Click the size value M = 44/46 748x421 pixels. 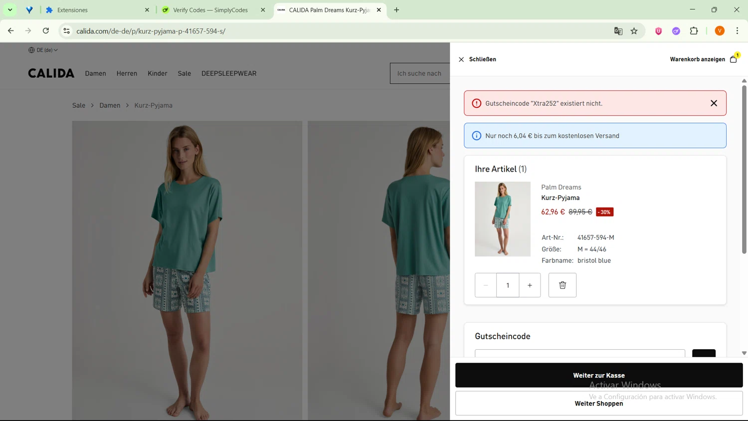pos(592,249)
